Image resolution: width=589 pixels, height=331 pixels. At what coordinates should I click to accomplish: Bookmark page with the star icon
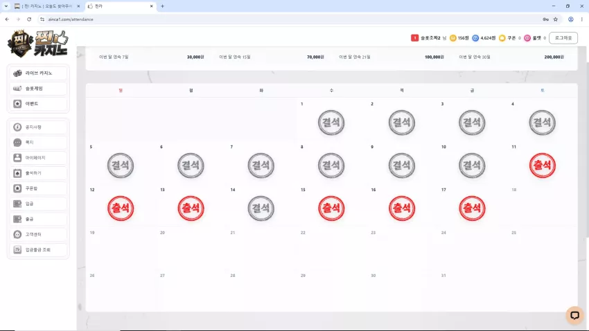coord(556,19)
